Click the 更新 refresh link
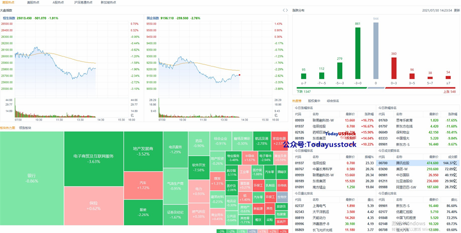The image size is (461, 233). click(457, 10)
